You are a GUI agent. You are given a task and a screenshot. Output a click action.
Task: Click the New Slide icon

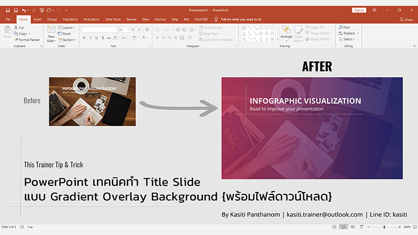(x=51, y=30)
